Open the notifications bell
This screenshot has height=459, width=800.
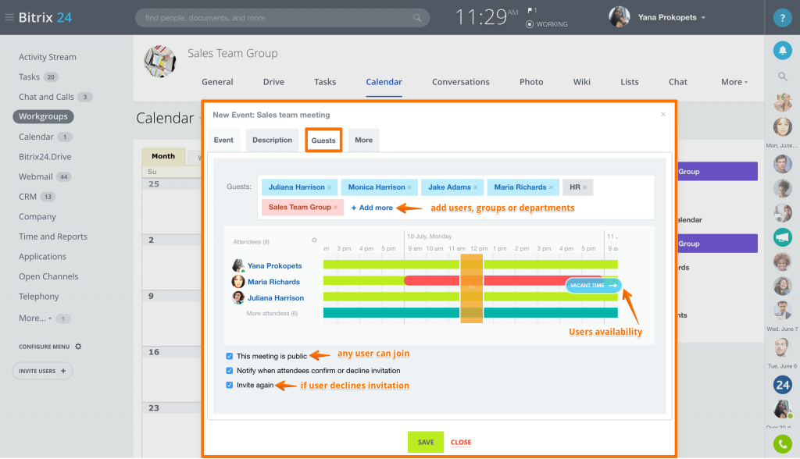(x=782, y=50)
